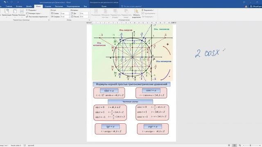The image size is (262, 147).
Task: Switch to Print Layout view
Action: point(235,145)
